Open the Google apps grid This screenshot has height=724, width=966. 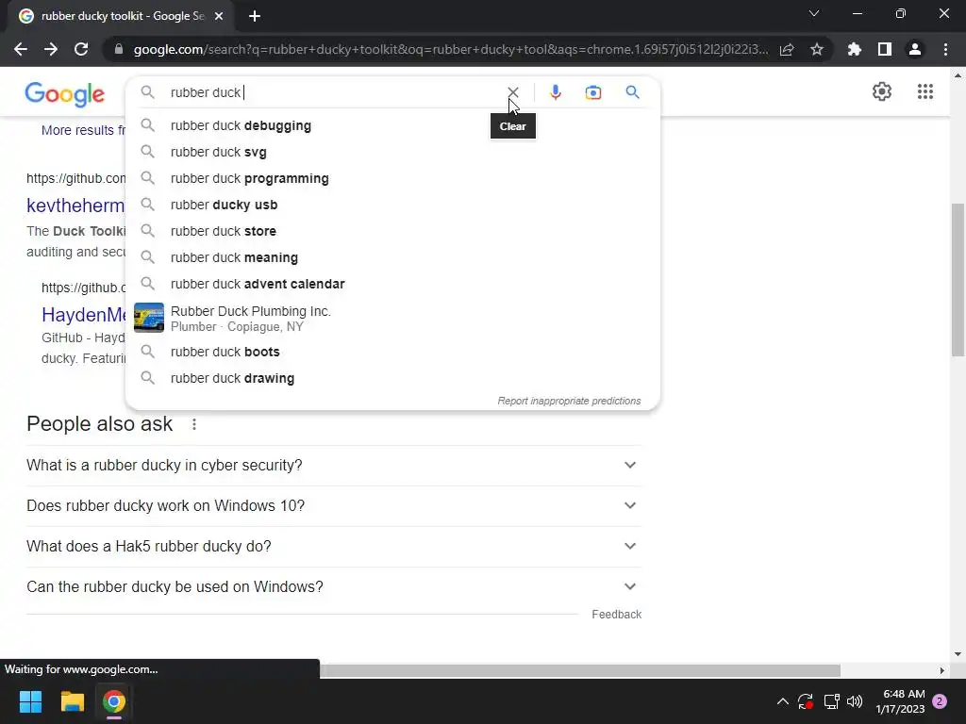tap(924, 91)
